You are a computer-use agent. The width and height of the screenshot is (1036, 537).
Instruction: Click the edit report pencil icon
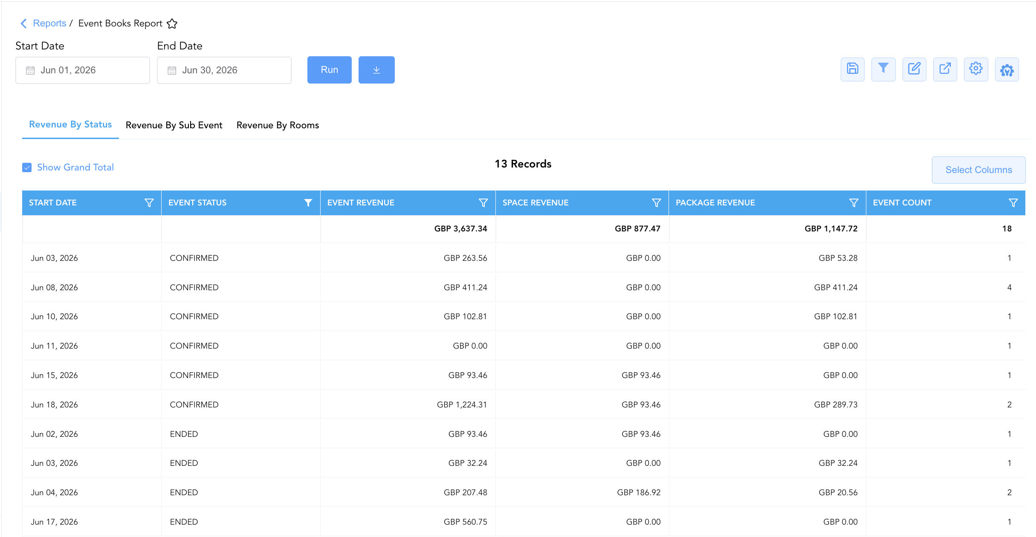click(914, 69)
